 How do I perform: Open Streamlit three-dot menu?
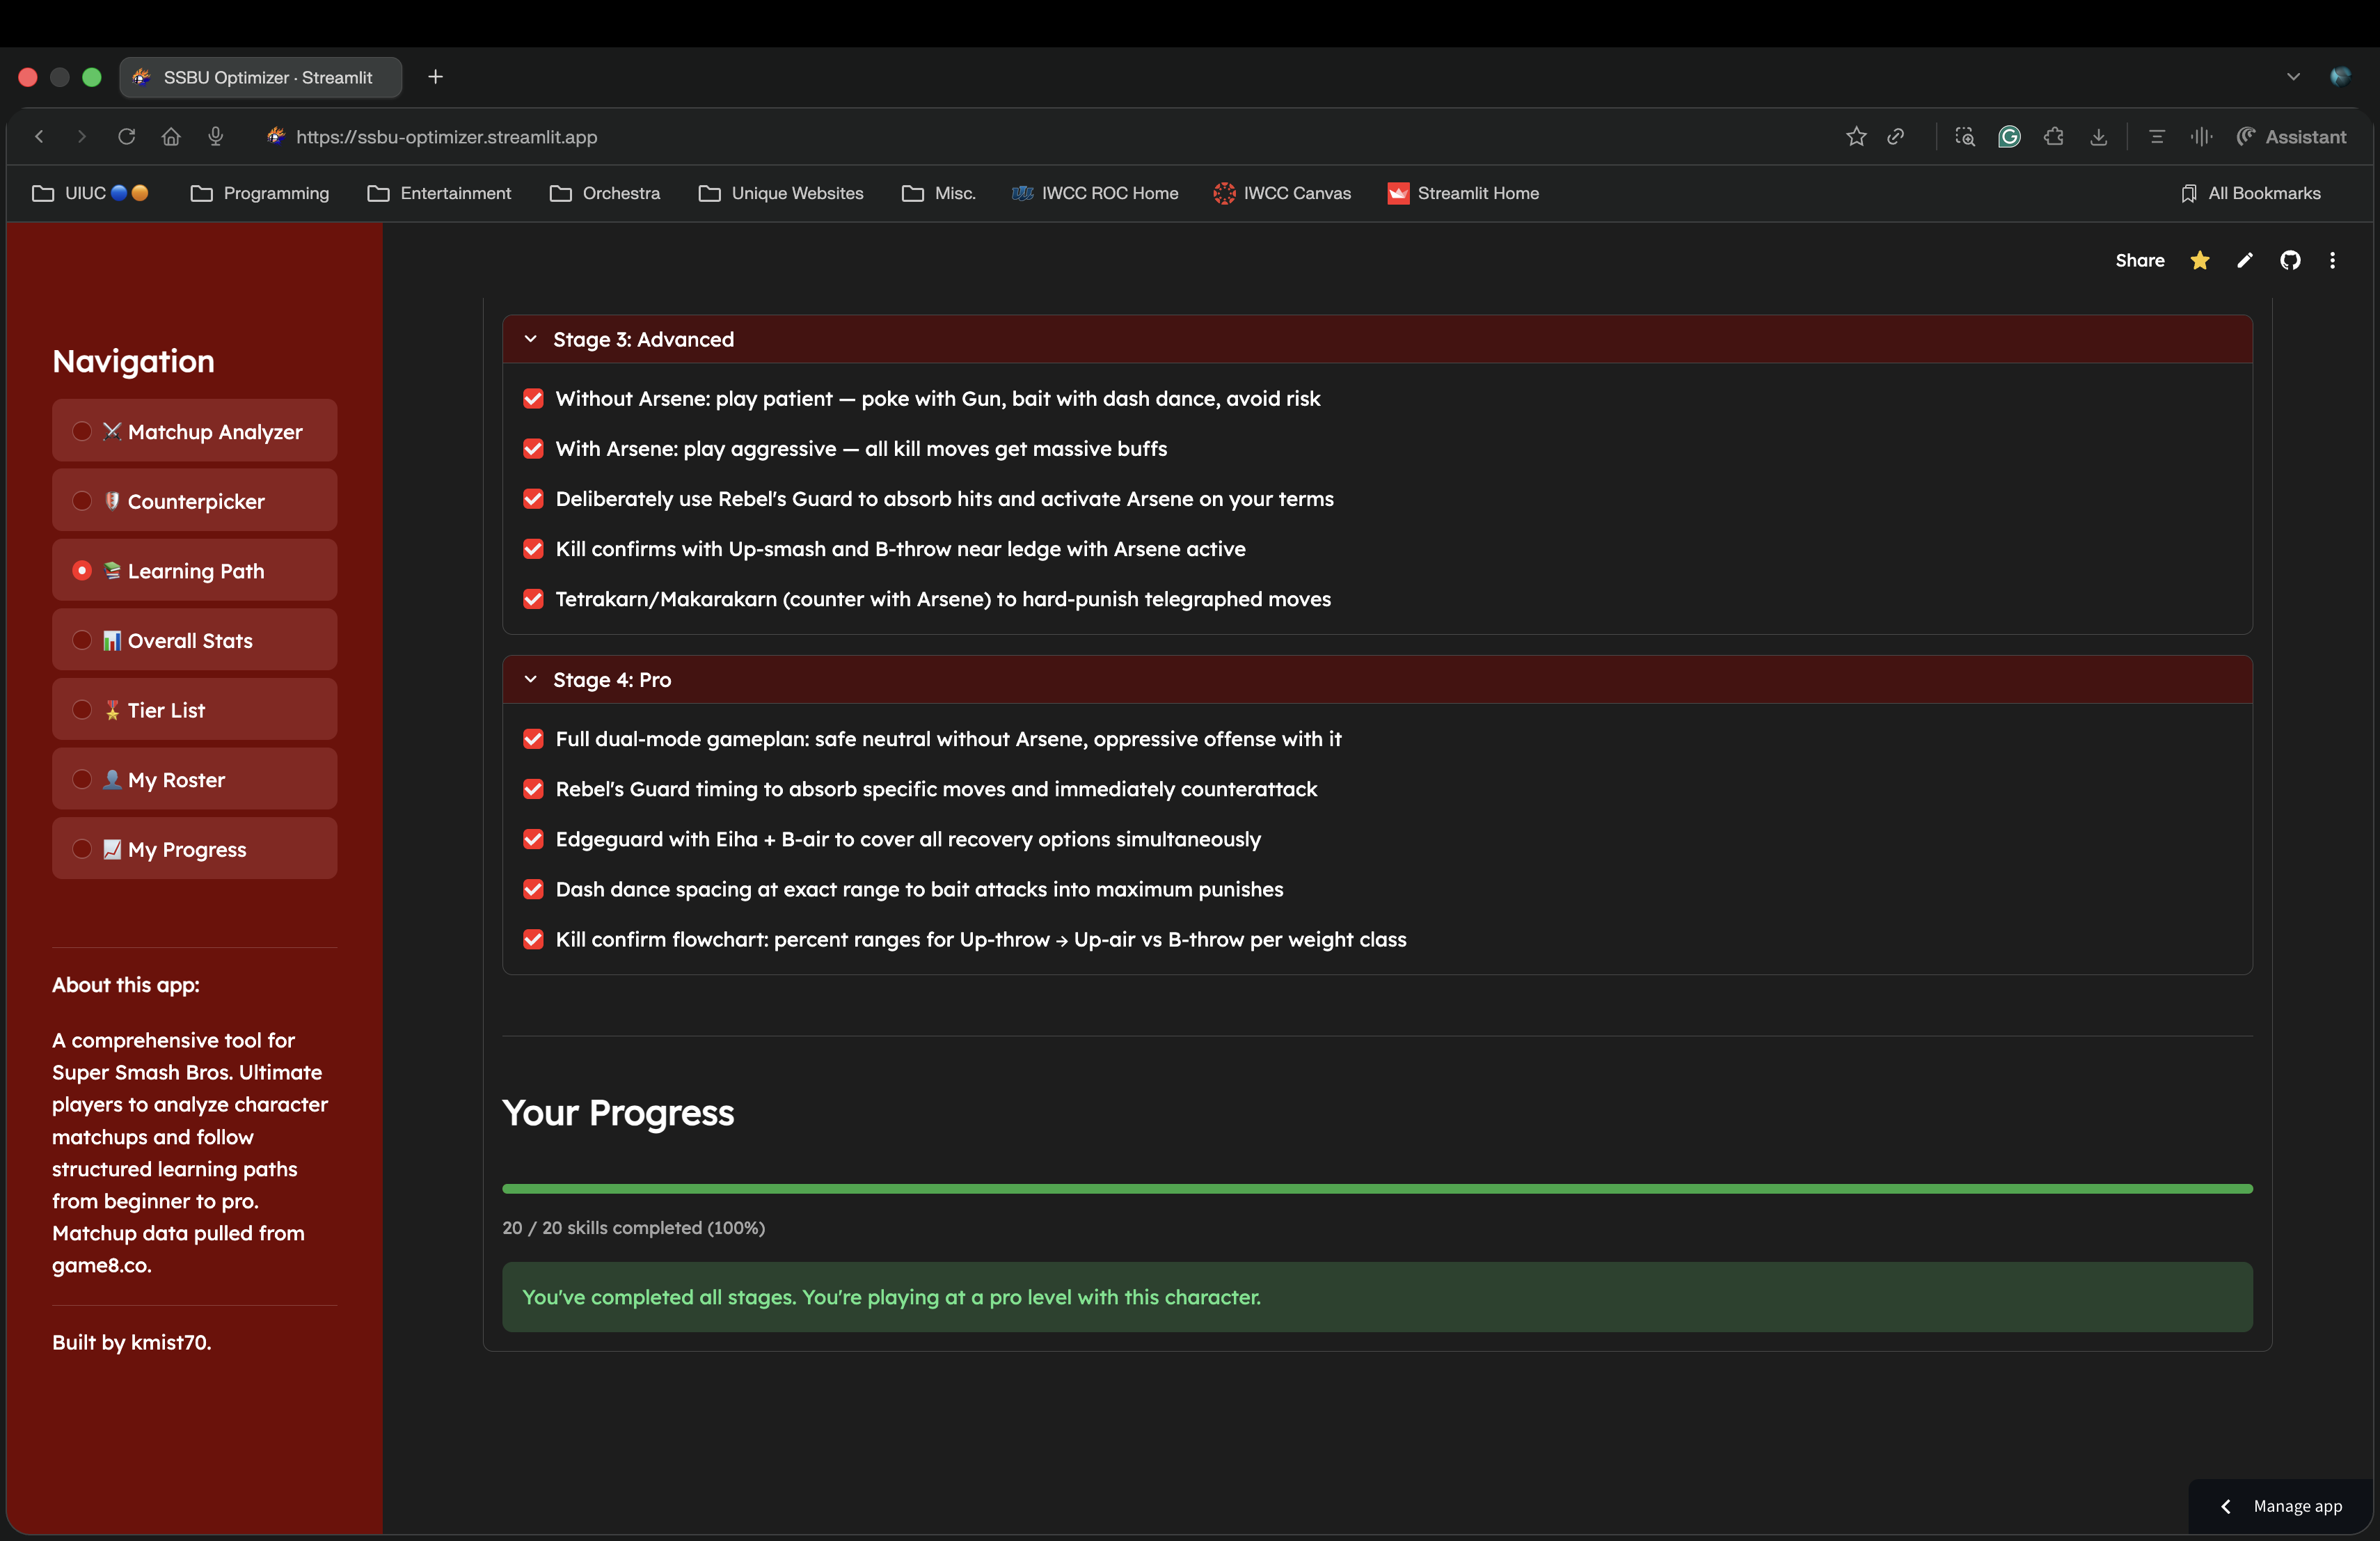pos(2333,260)
